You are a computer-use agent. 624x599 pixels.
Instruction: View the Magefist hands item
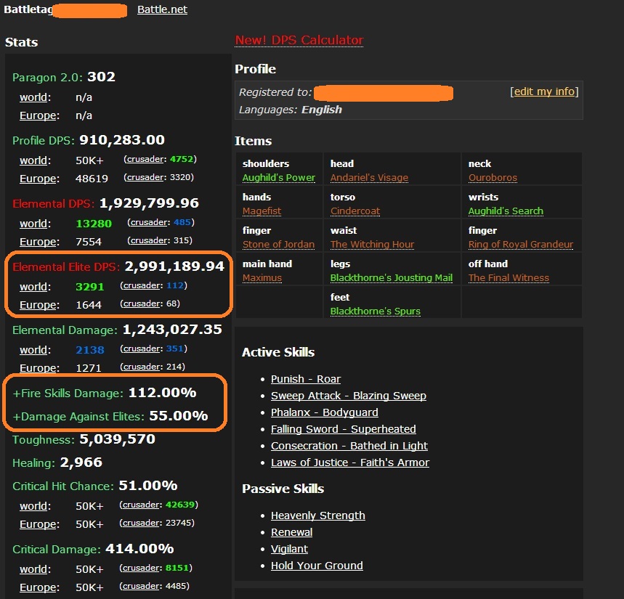point(262,211)
